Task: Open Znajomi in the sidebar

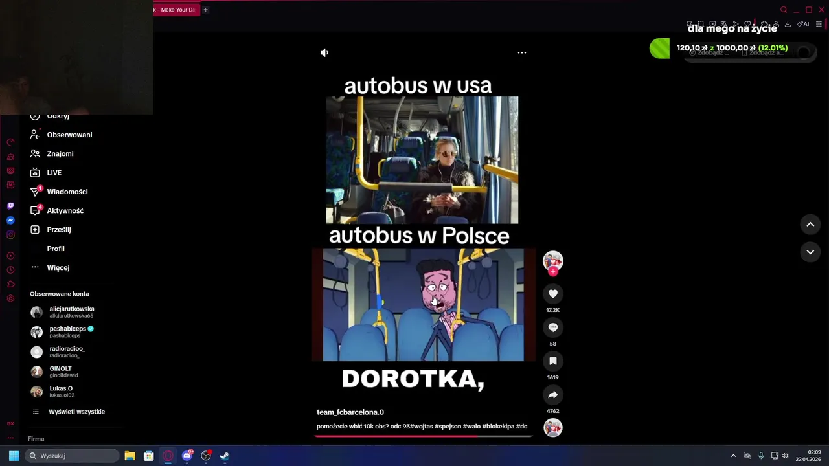Action: [x=52, y=153]
